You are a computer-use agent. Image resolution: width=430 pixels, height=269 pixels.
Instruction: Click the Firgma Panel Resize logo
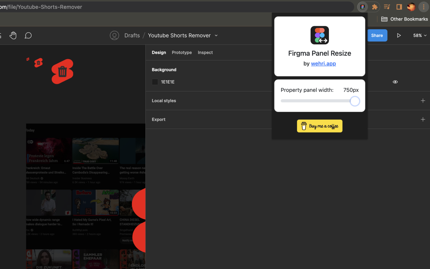coord(320,35)
